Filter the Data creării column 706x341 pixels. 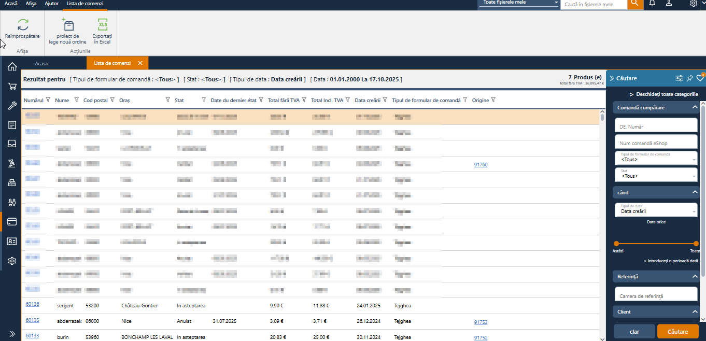[385, 100]
